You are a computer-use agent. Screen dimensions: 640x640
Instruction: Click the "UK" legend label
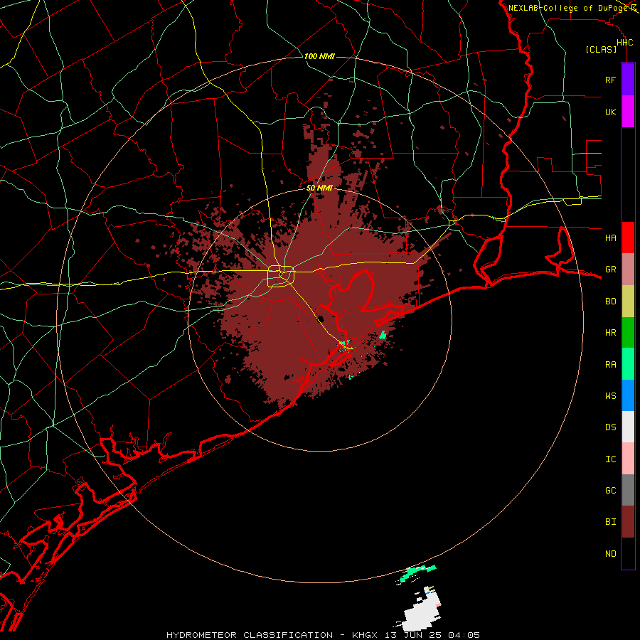tap(610, 112)
